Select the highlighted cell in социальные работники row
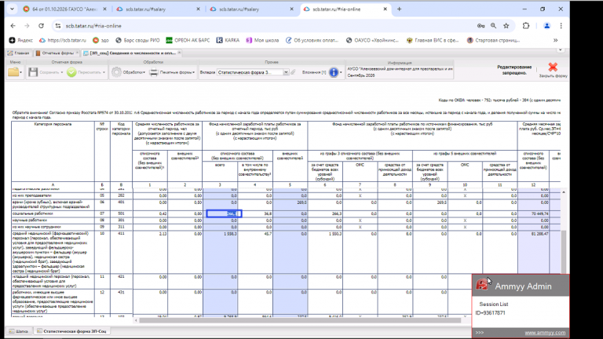Screen dimensions: 603x339 pos(225,213)
